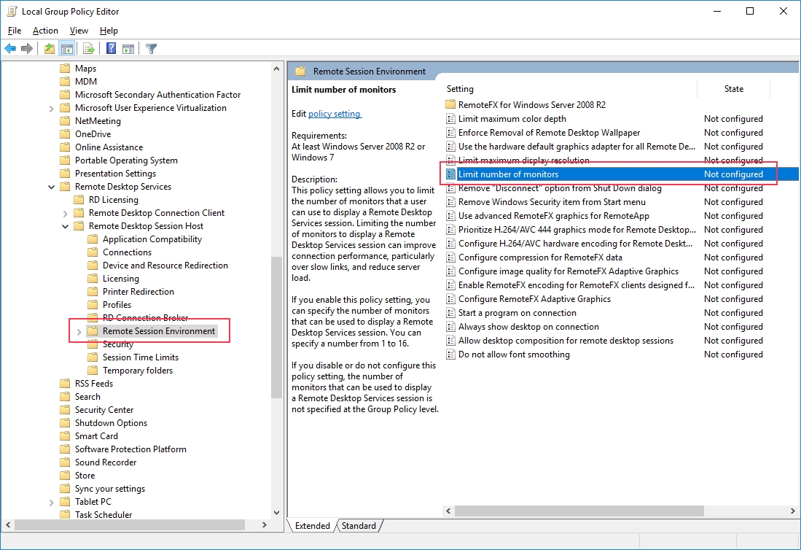The width and height of the screenshot is (801, 550).
Task: Expand the Tablet PC tree node
Action: point(52,502)
